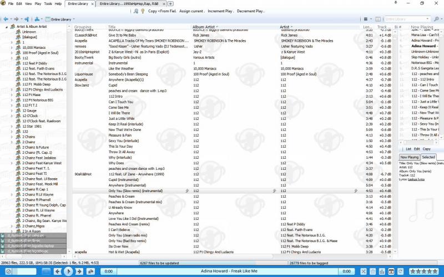Image resolution: width=444 pixels, height=277 pixels.
Task: Select 100 Proof (Aged in Soul) tree item
Action: pos(40,53)
